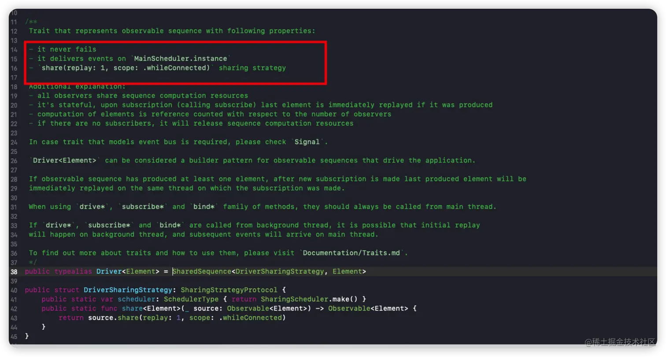Click 'DriverSharingStrategy' inside the typealias generics
This screenshot has height=357, width=666.
(x=279, y=272)
